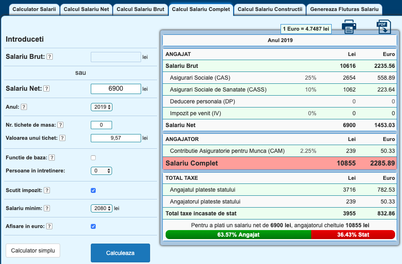This screenshot has width=402, height=264.
Task: Open the Genereaza Fluturas Salariu tab
Action: (344, 9)
